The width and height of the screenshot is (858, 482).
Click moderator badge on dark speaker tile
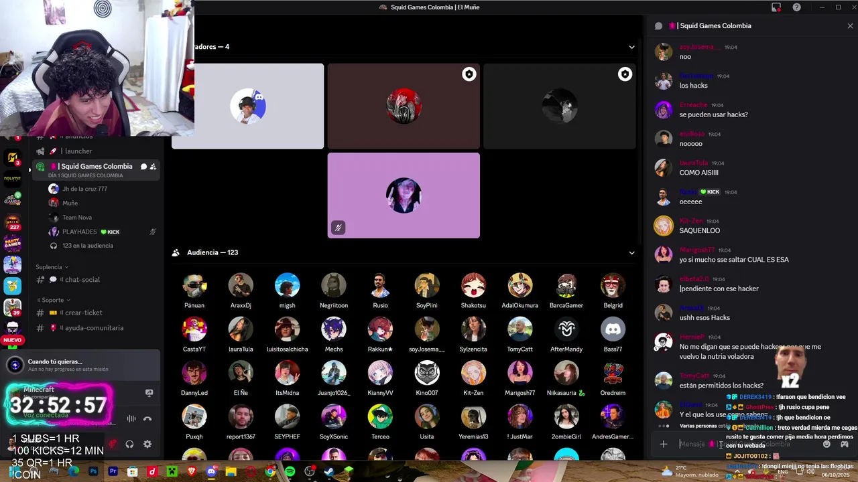(625, 74)
